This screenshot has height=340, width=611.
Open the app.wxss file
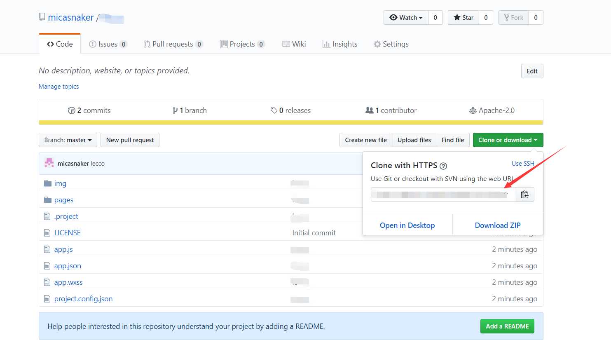pyautogui.click(x=68, y=282)
